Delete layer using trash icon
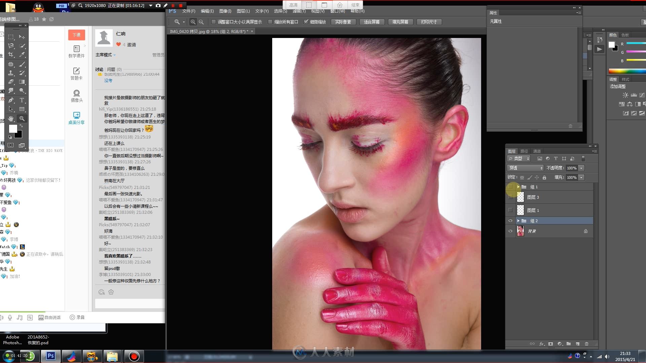This screenshot has height=363, width=646. 587,344
